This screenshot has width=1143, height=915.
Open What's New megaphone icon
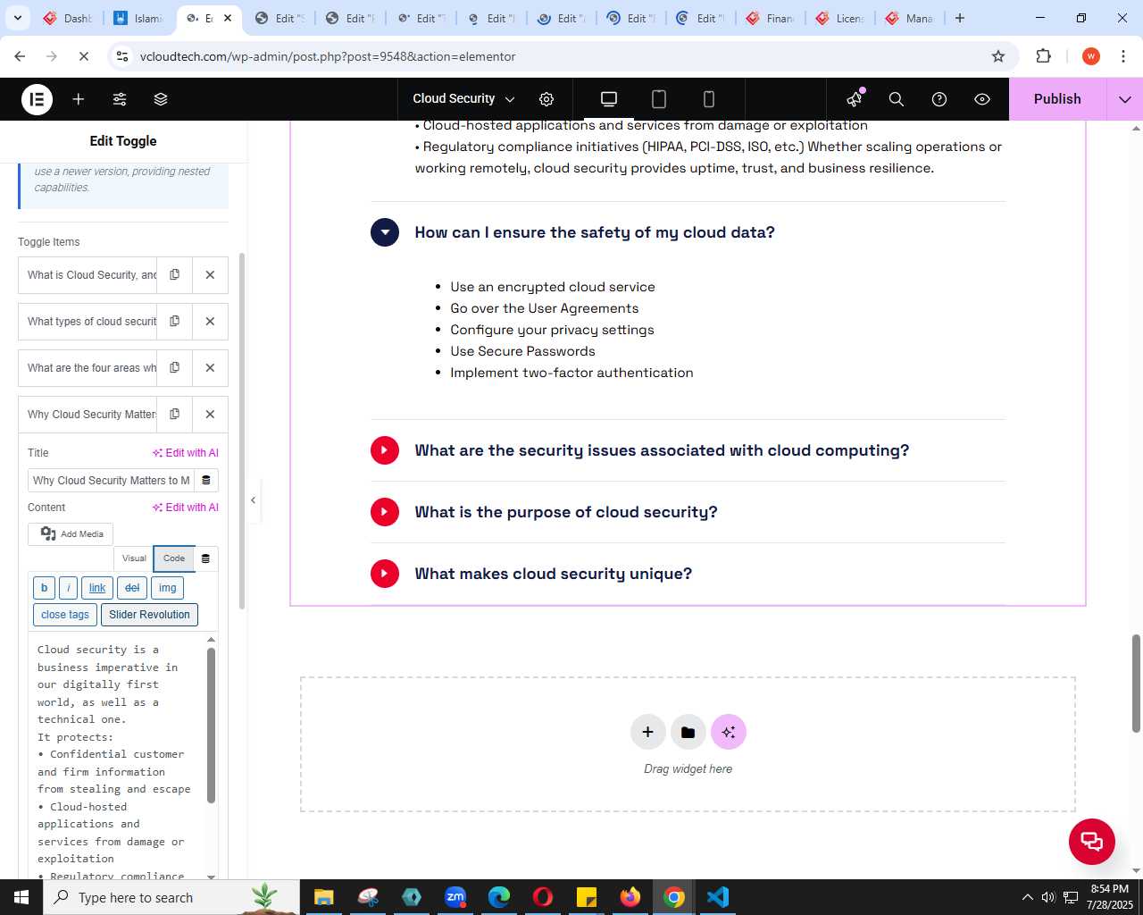855,99
